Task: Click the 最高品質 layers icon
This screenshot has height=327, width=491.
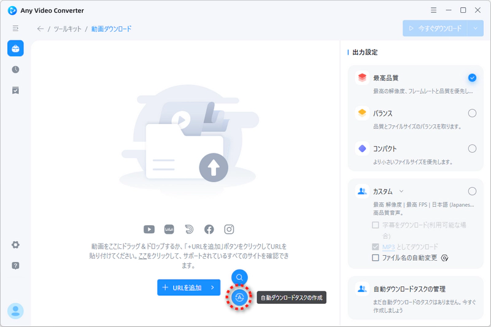Action: point(362,77)
